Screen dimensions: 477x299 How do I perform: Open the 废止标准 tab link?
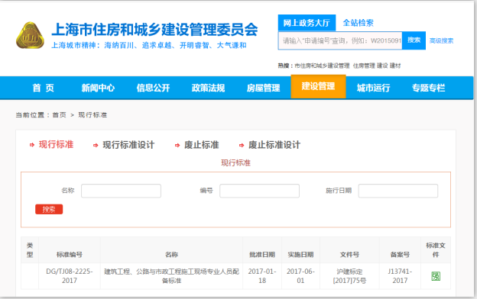coord(201,145)
